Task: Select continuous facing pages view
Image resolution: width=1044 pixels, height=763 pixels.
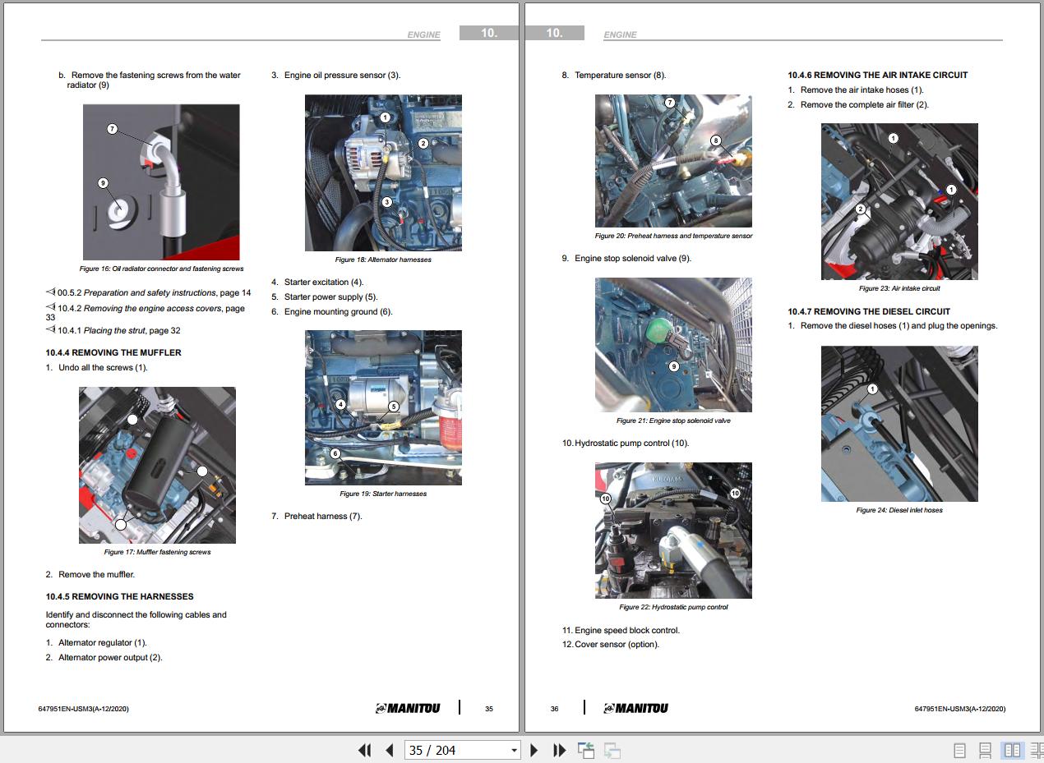Action: pos(1037,751)
